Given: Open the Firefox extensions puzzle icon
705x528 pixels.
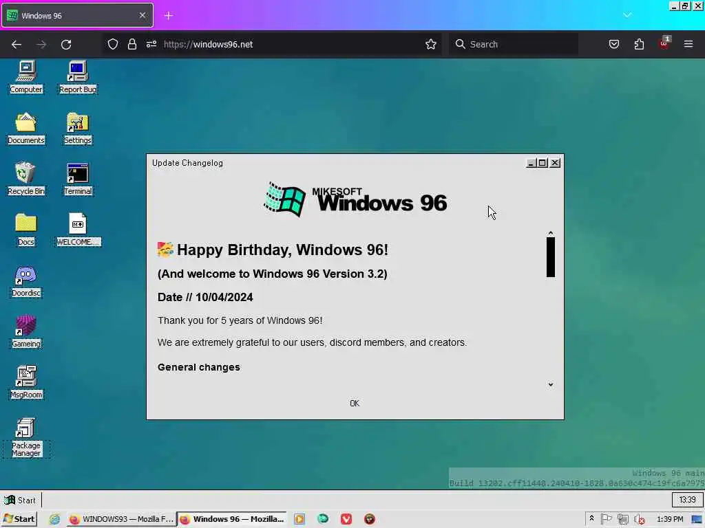Looking at the screenshot, I should pyautogui.click(x=639, y=44).
